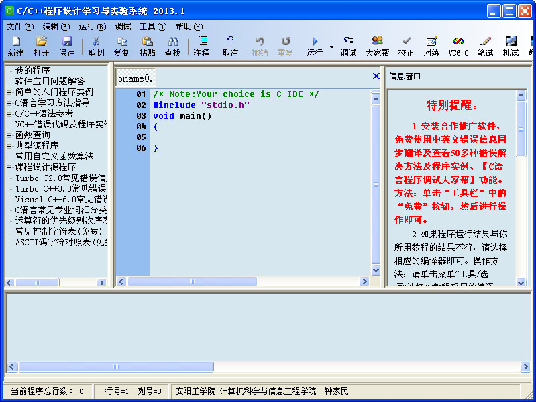Click info window scrollbar down arrow
Image resolution: width=536 pixels, height=402 pixels.
[x=521, y=283]
